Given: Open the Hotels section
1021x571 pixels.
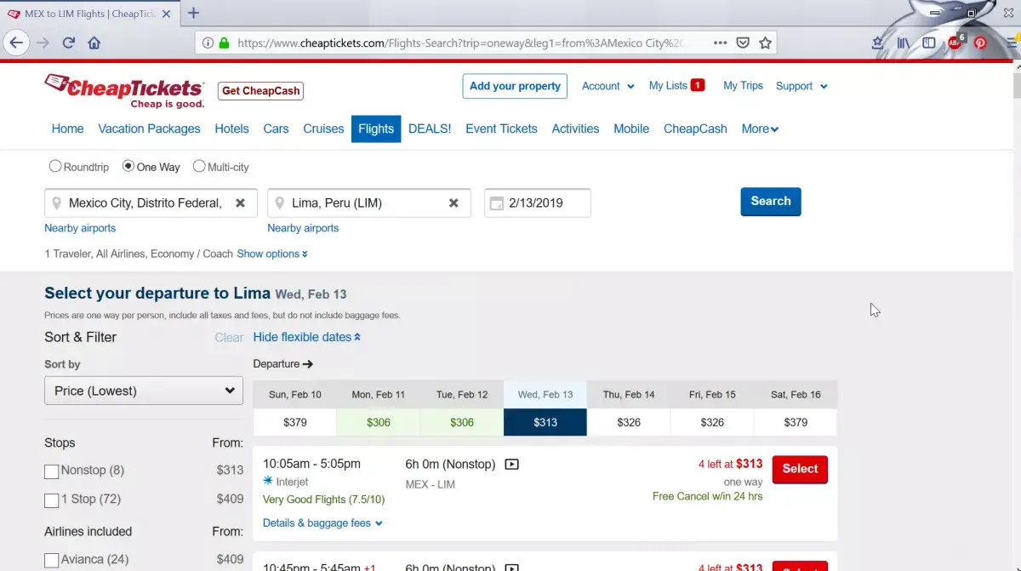Looking at the screenshot, I should pyautogui.click(x=231, y=128).
